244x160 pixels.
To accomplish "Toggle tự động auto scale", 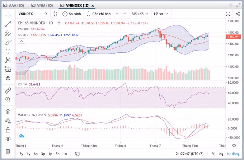I will pyautogui.click(x=233, y=154).
